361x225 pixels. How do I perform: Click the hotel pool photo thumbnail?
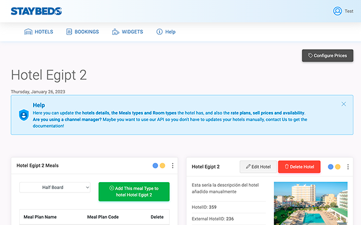point(310,204)
